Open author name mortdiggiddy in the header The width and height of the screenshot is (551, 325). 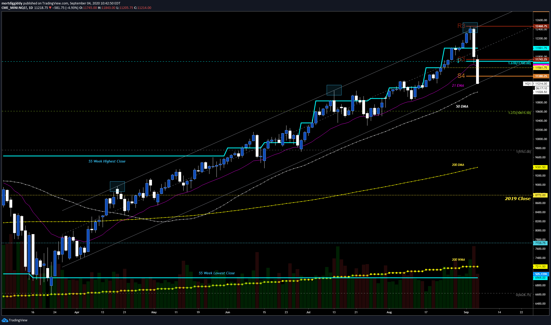pyautogui.click(x=12, y=3)
